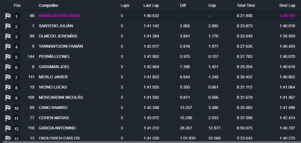Click checkered flag icon in Olmedo Jeremías row
Viewport: 301px width, 143px height.
(x=8, y=37)
